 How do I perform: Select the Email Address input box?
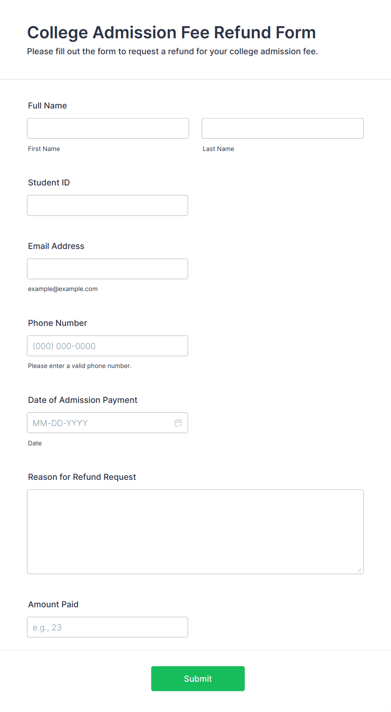(x=108, y=269)
